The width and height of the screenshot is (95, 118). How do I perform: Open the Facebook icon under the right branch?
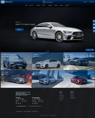tap(33, 103)
